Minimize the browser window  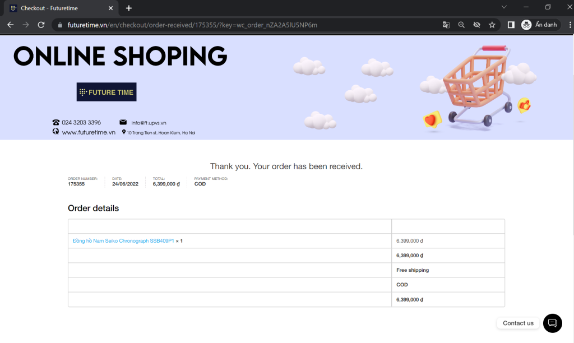[x=526, y=7]
